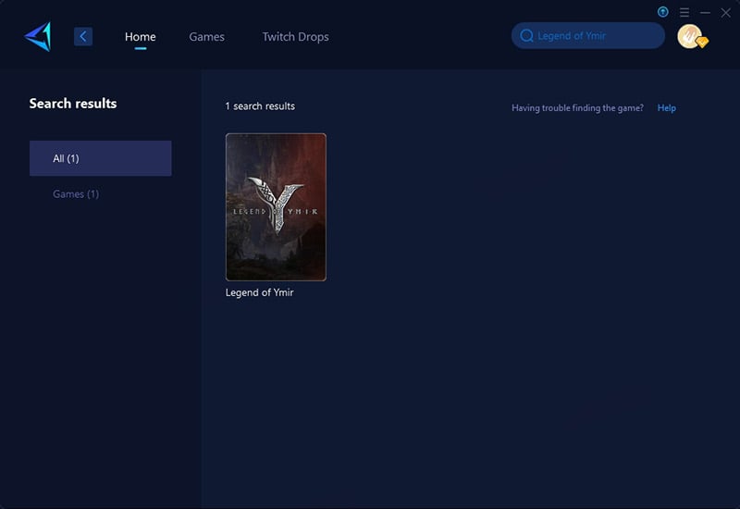Close the application window
The width and height of the screenshot is (740, 509).
pyautogui.click(x=726, y=13)
